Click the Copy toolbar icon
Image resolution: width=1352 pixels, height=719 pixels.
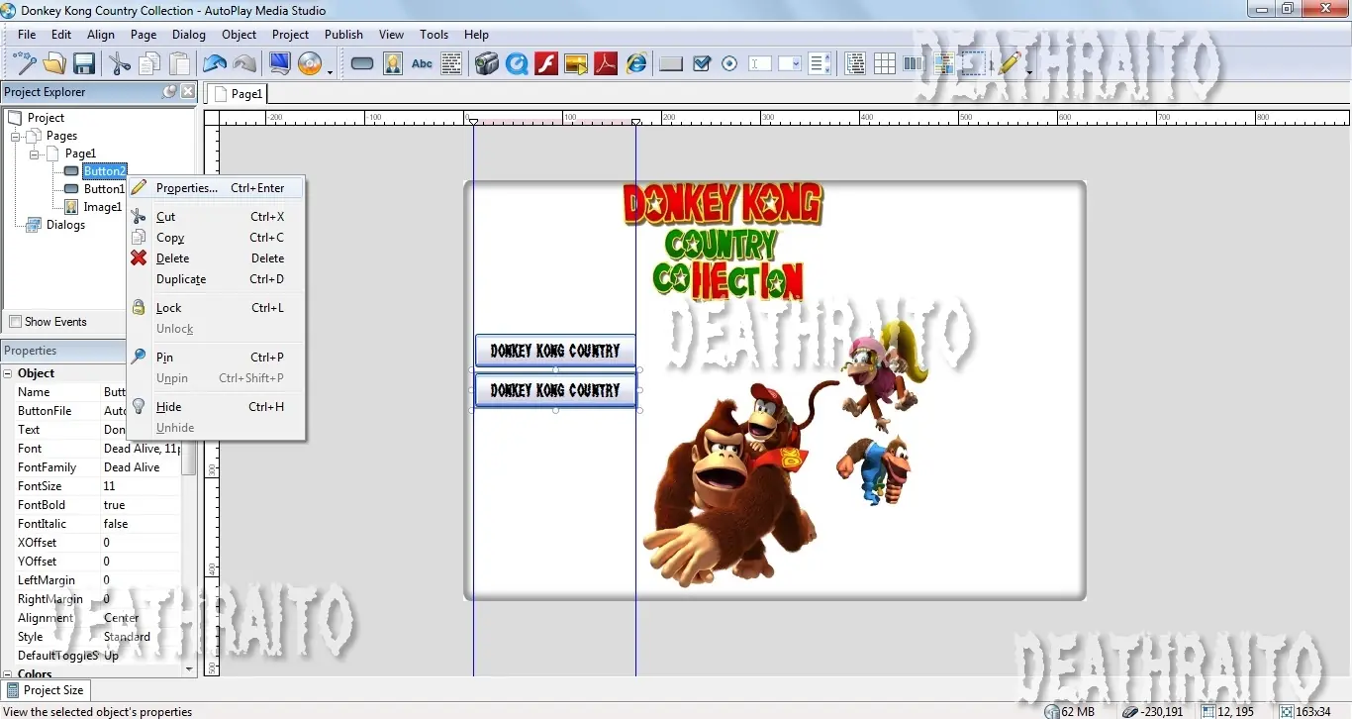tap(149, 64)
